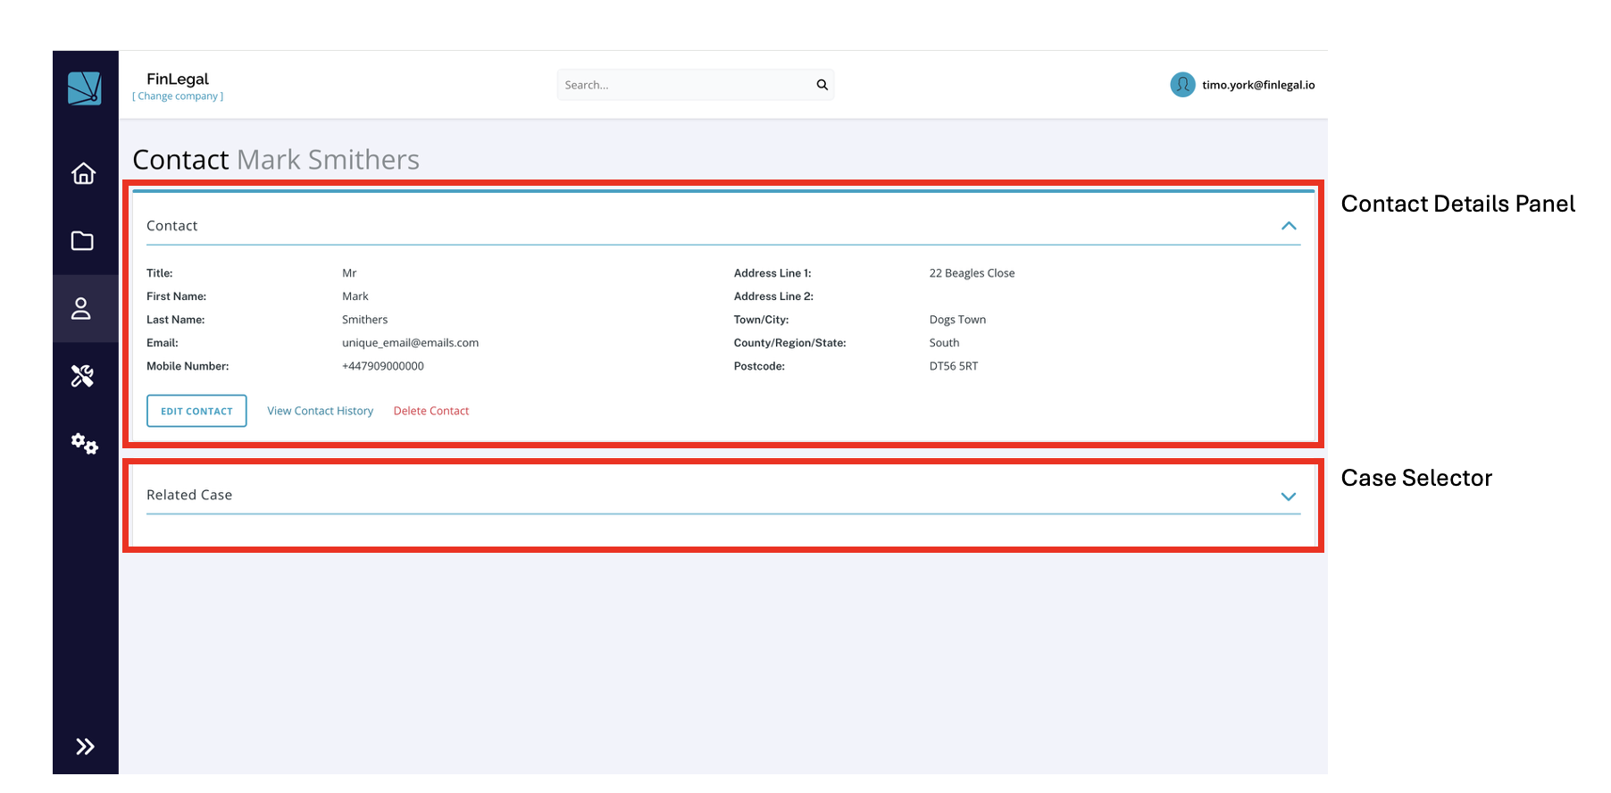Click the Related Case header label
The width and height of the screenshot is (1611, 793).
click(x=189, y=495)
